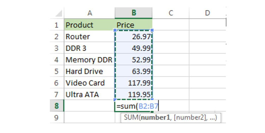Viewport: 265px width, 133px height.
Task: Select row 1 header
Action: pyautogui.click(x=57, y=25)
